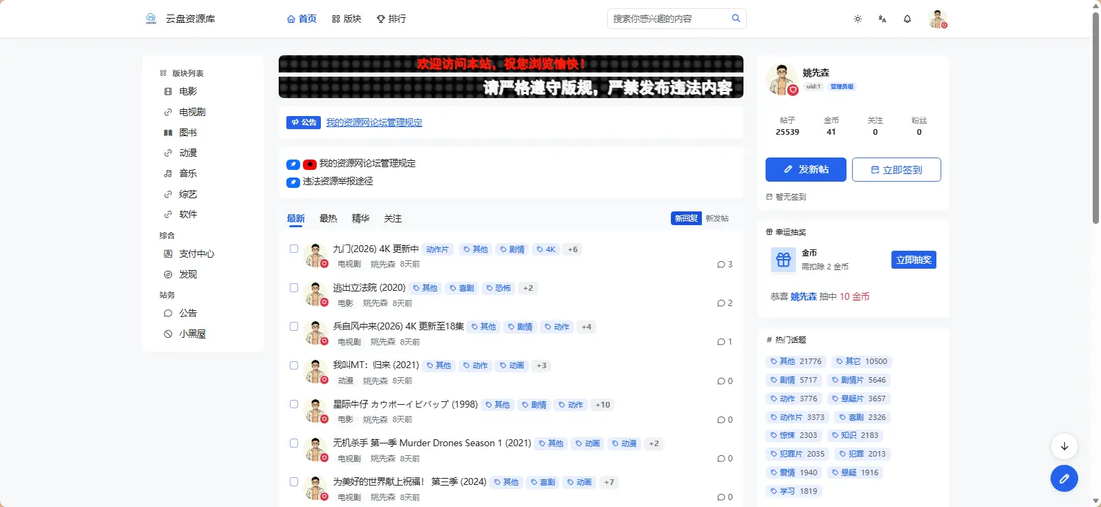1101x507 pixels.
Task: Click the gift icon in 幸运抽奖
Action: pos(784,260)
